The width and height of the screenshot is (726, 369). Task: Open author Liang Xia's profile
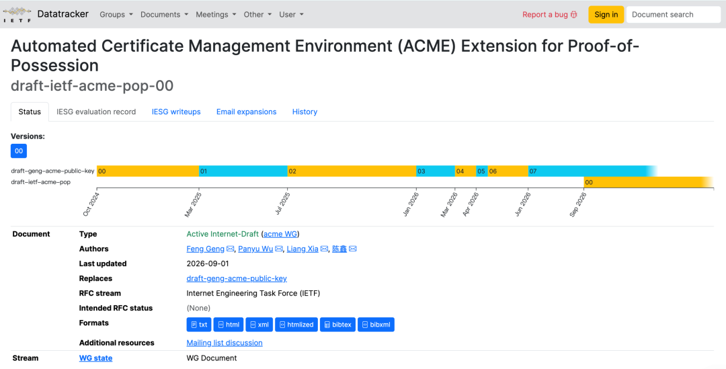coord(302,249)
